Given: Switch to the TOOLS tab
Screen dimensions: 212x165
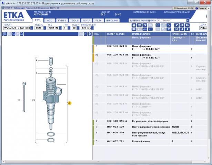Looking at the screenshot, I should click(74, 21).
